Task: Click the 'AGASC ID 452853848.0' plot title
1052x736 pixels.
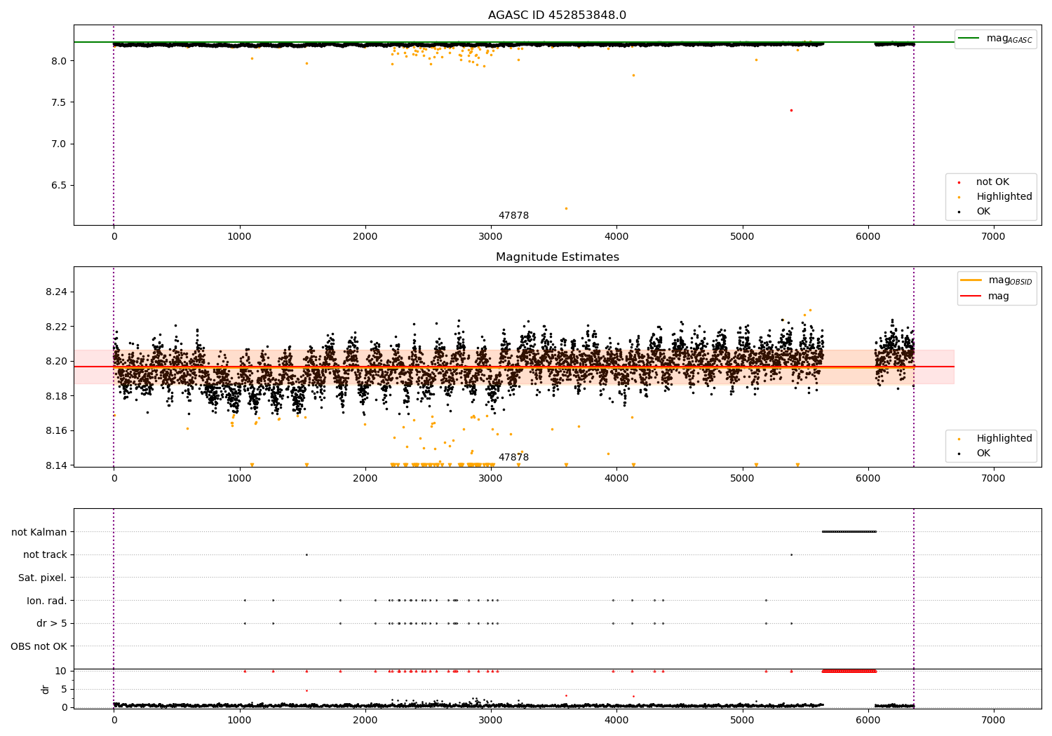Action: coord(557,15)
